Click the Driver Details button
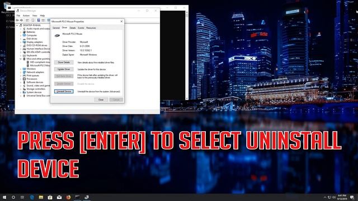 click(x=64, y=63)
